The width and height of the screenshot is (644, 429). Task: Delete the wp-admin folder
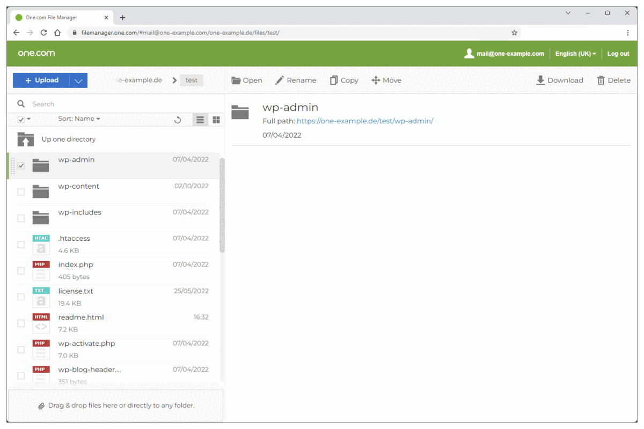[613, 80]
